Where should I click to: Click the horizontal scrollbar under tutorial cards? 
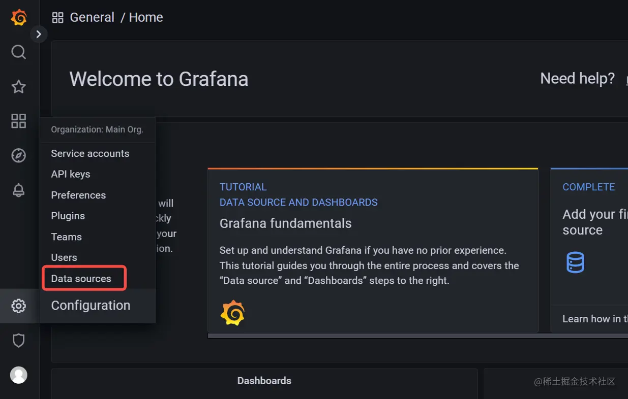tap(417, 336)
